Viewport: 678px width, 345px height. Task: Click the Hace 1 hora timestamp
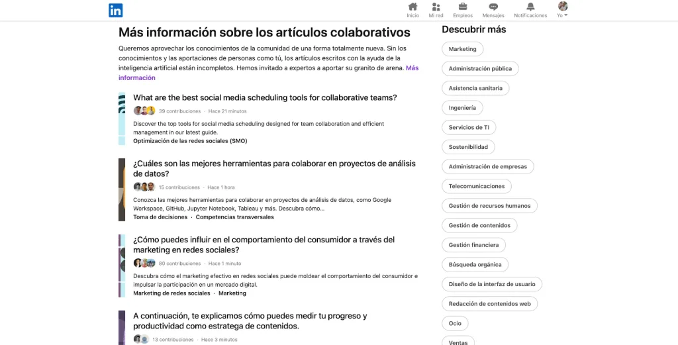click(221, 187)
